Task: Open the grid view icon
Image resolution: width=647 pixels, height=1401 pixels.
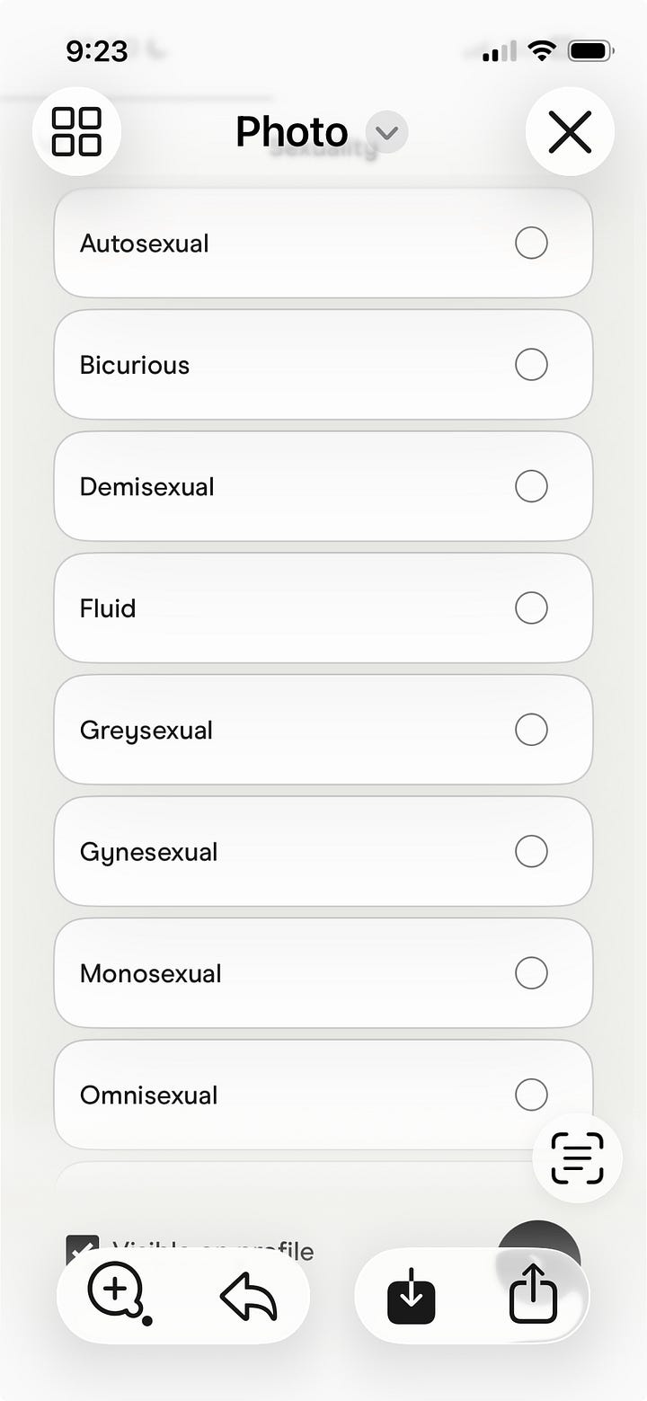Action: click(x=76, y=131)
